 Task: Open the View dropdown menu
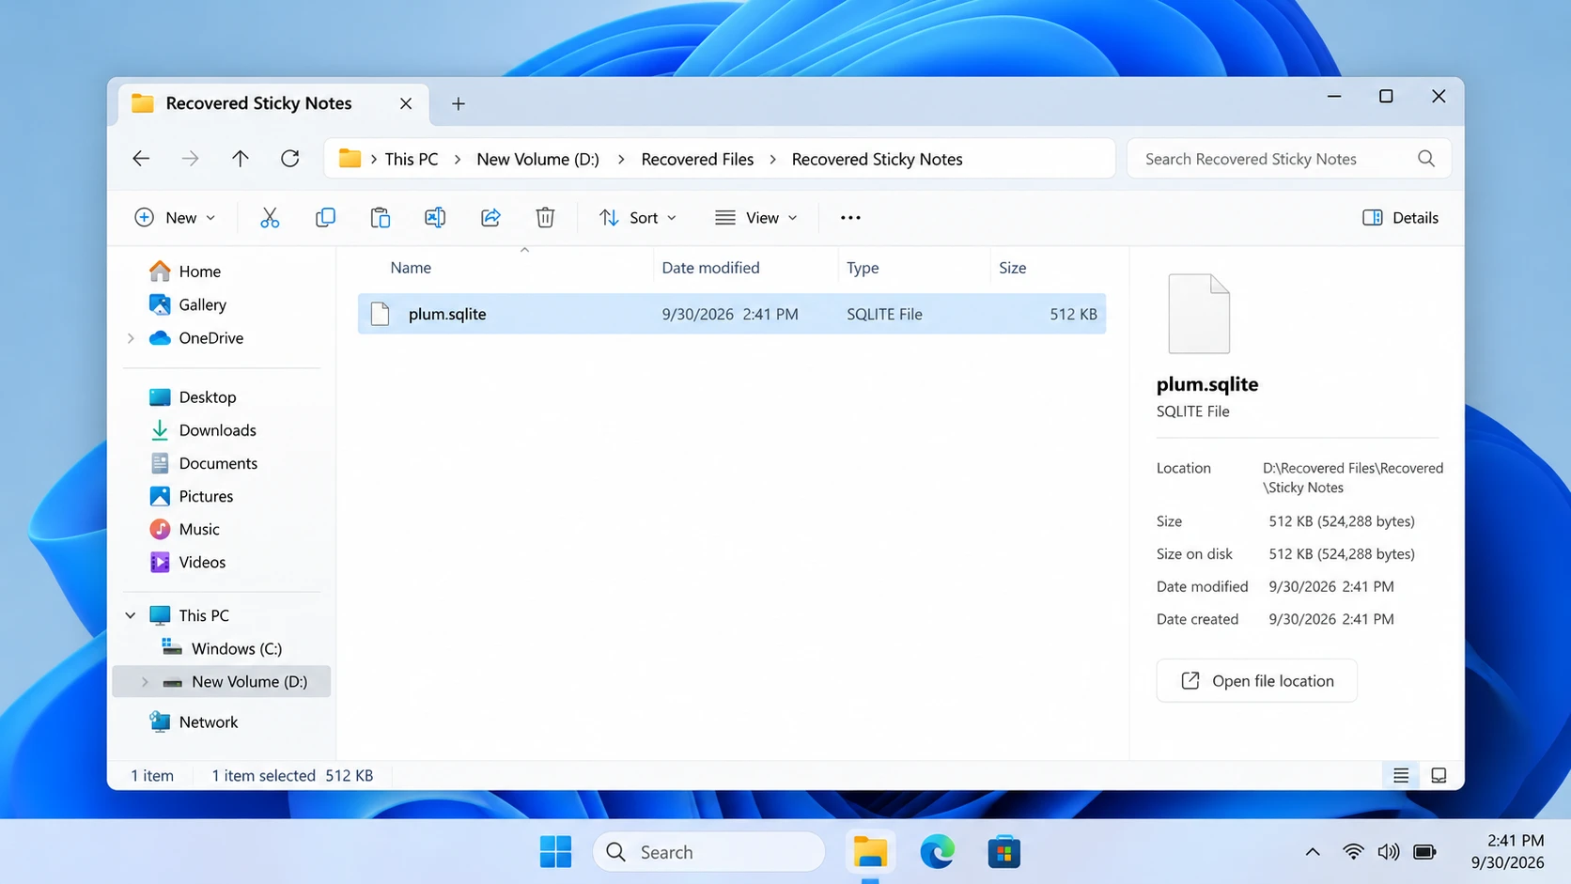coord(756,218)
